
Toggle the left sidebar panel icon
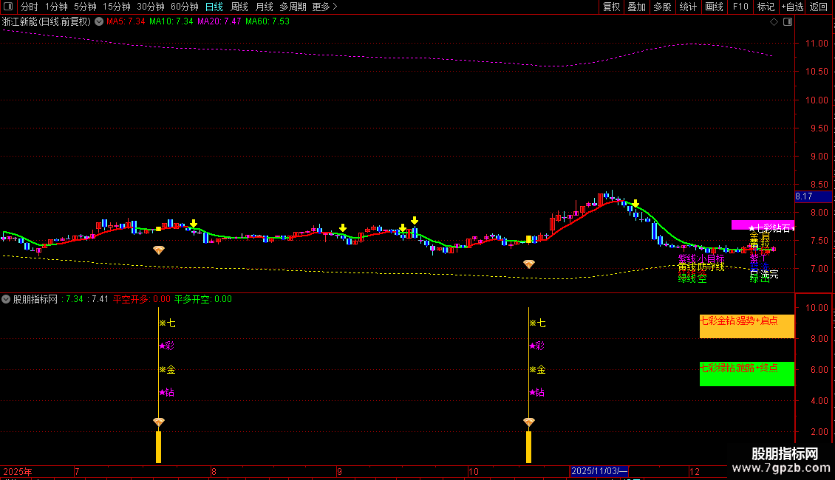[x=8, y=7]
